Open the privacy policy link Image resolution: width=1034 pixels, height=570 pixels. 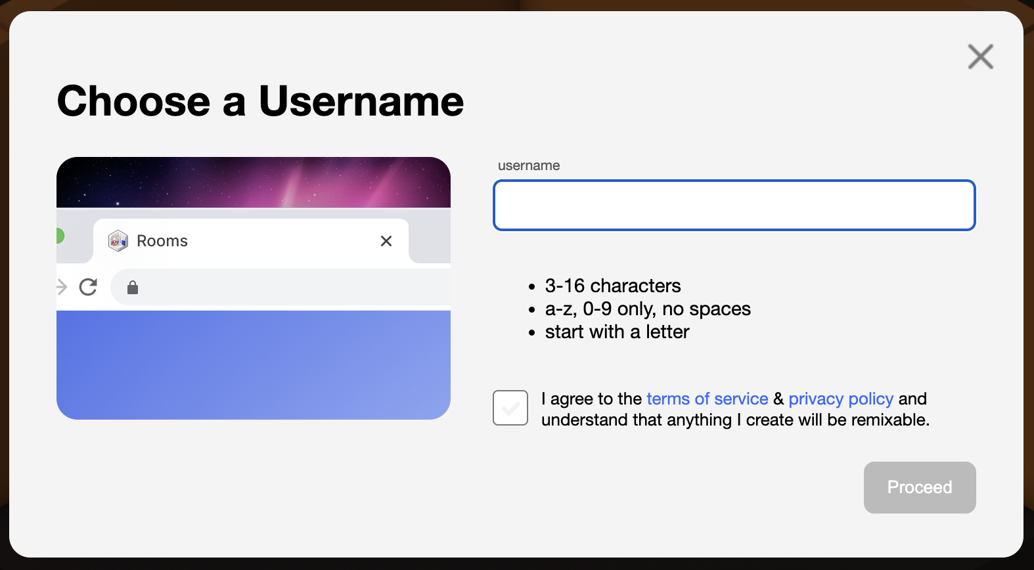point(841,399)
